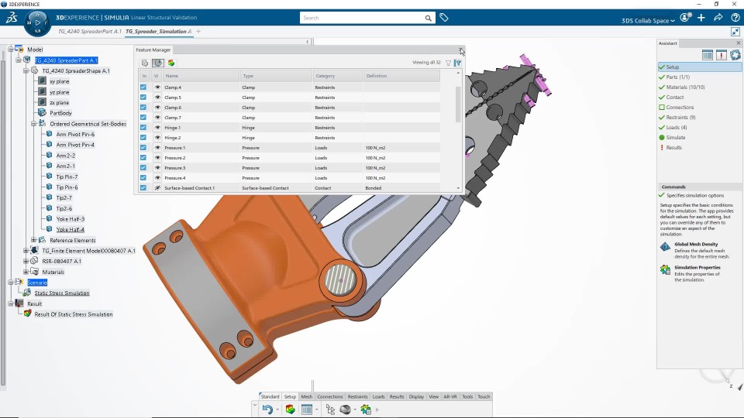Expand the TG_Finite Element Model node
Viewport: 744px width, 418px height.
pos(26,251)
